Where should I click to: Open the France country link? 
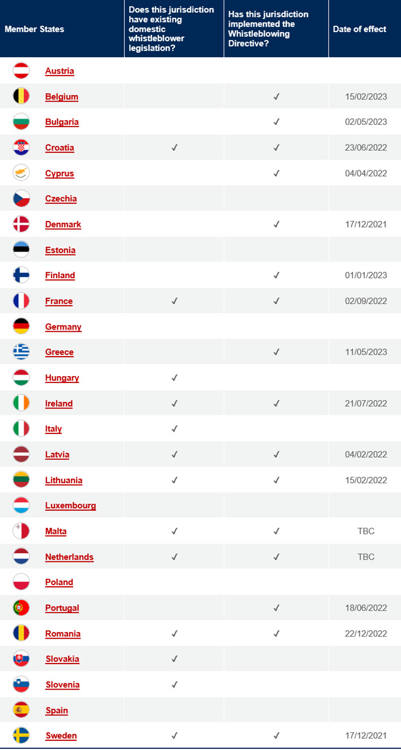(x=59, y=301)
